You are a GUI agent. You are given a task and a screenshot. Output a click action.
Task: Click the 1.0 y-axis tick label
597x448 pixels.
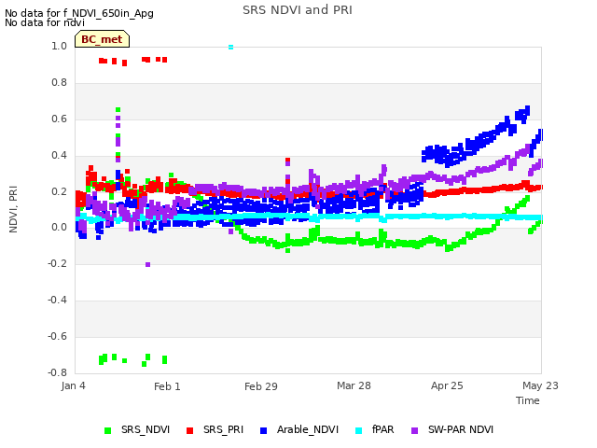[x=59, y=46]
